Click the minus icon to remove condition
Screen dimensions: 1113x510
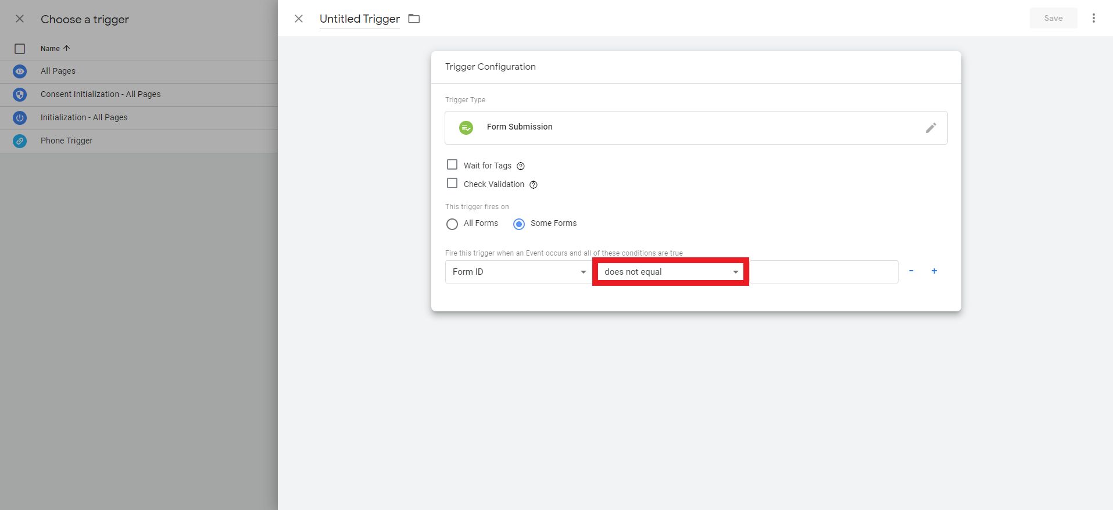(x=911, y=271)
